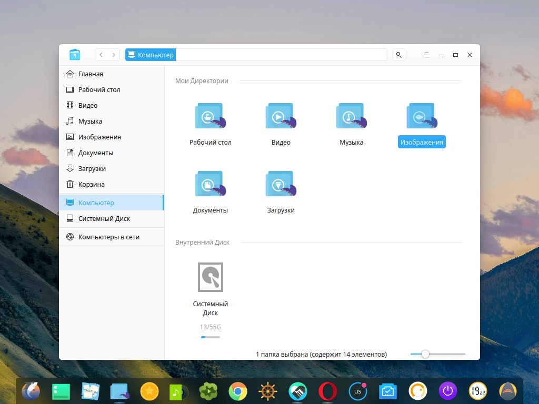This screenshot has height=404, width=539.
Task: Go back with the left arrow
Action: (x=101, y=55)
